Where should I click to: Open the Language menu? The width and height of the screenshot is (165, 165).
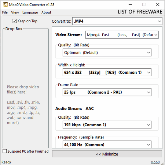tap(30, 12)
